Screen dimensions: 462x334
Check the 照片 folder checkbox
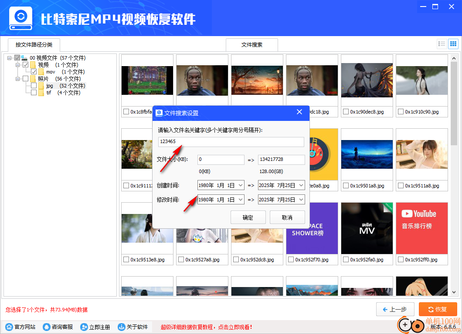tap(26, 79)
